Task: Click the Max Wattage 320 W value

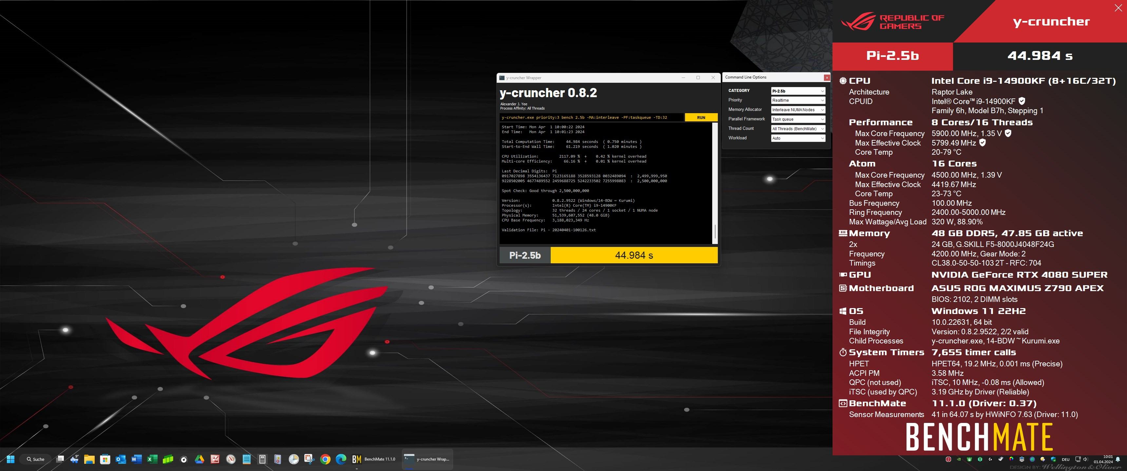Action: point(957,221)
